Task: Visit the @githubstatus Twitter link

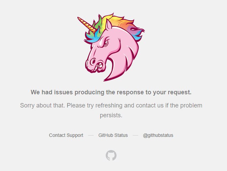Action: tap(158, 135)
